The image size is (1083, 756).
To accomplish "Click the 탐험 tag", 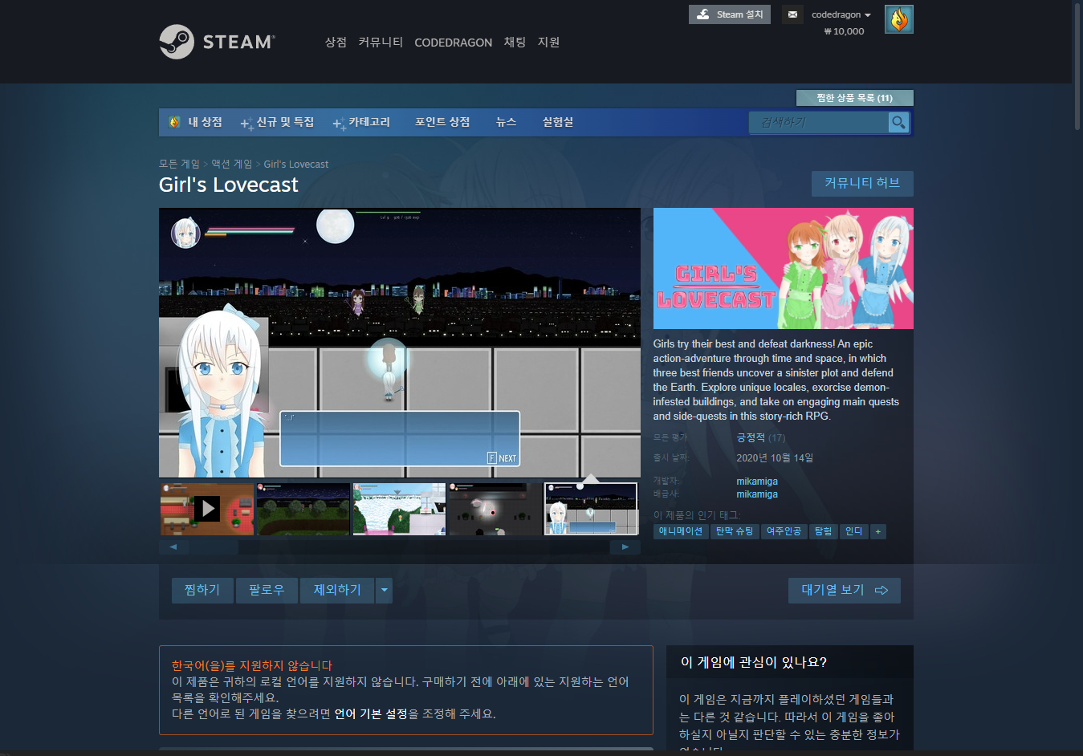I will [x=823, y=531].
